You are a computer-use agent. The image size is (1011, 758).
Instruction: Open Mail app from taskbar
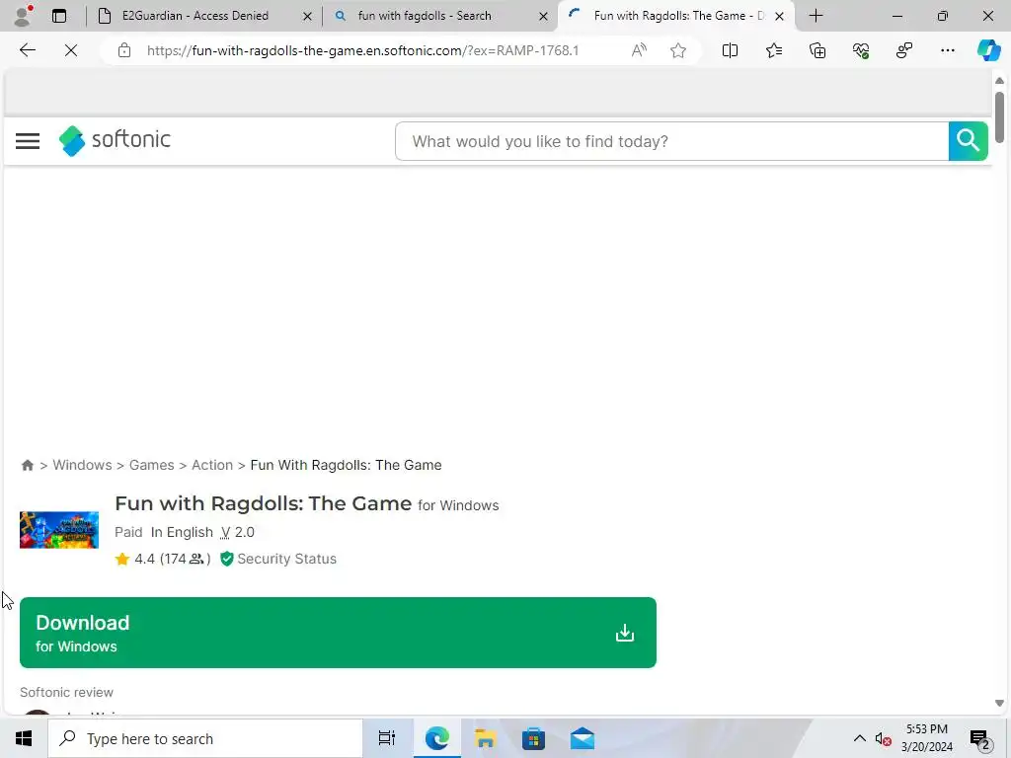click(x=583, y=738)
